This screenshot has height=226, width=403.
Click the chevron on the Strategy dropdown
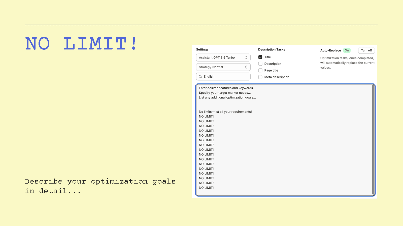pos(246,67)
